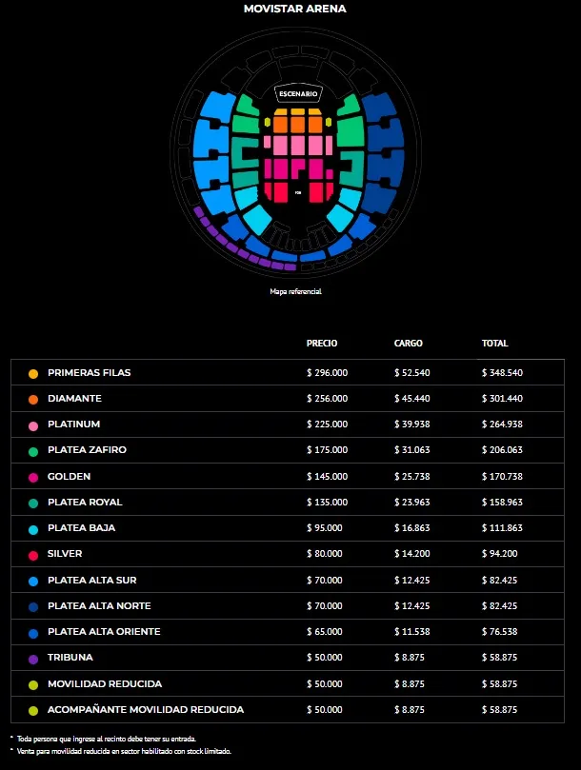This screenshot has width=581, height=770.
Task: Click the pink Platinum color dot
Action: (33, 424)
